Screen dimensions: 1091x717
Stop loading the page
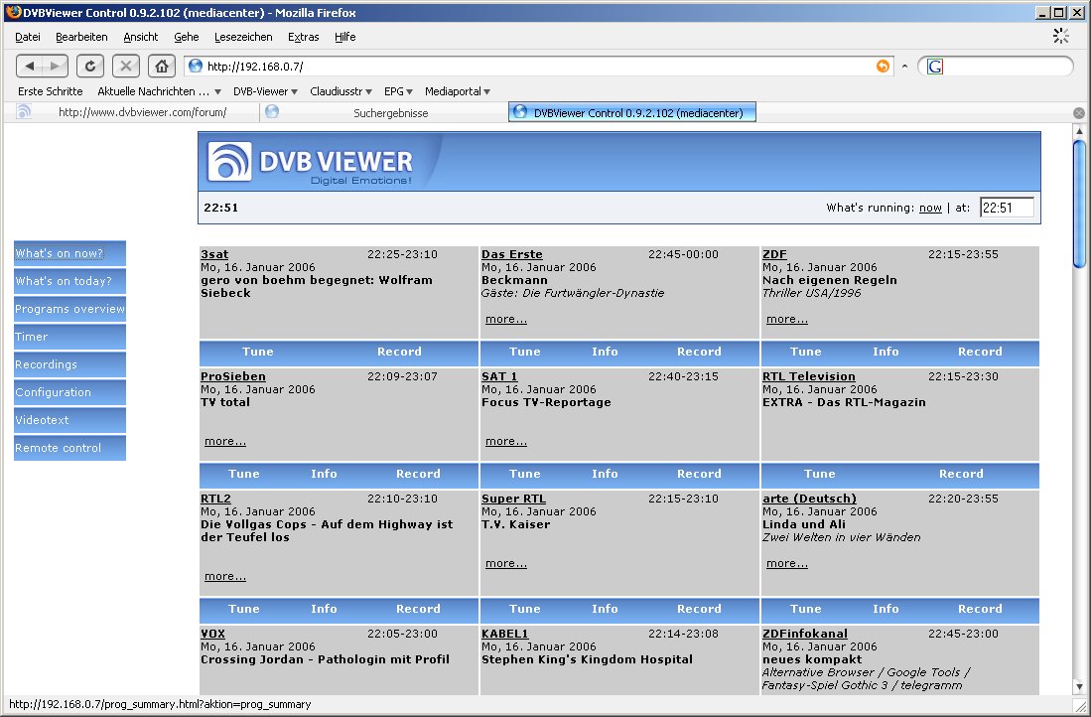point(125,67)
